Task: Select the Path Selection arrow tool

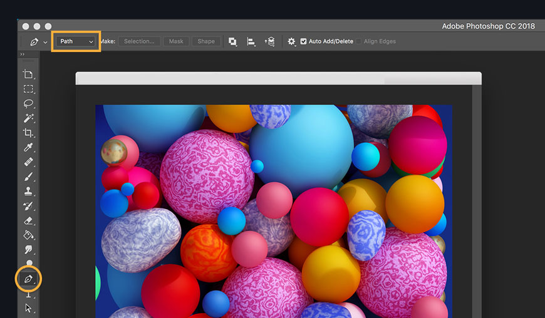Action: 28,308
